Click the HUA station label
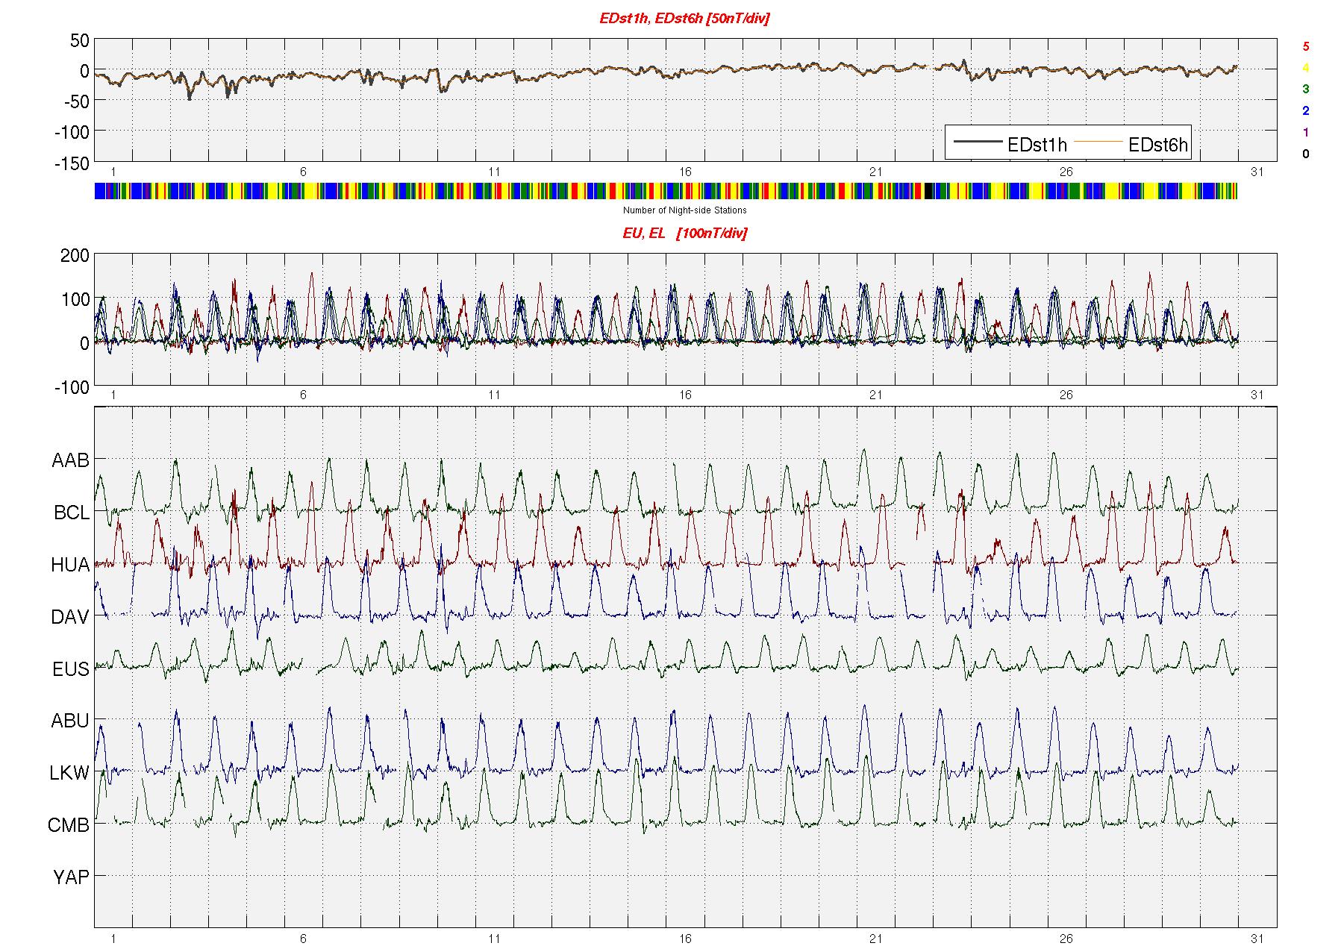1344x946 pixels. click(x=70, y=565)
